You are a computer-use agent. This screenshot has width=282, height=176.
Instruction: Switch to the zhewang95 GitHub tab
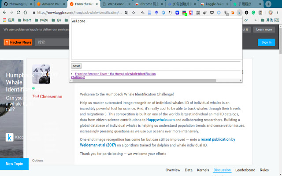pyautogui.click(x=17, y=4)
